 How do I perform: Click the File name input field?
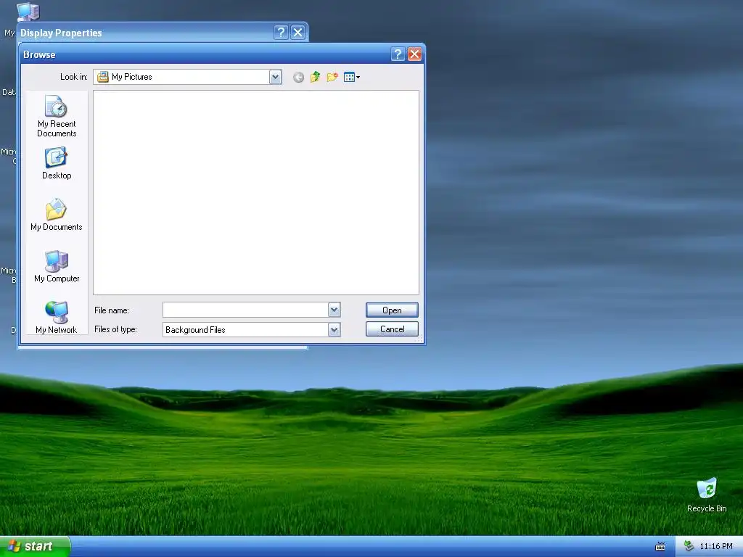245,310
